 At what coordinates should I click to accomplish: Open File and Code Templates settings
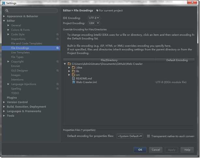tap(26, 43)
